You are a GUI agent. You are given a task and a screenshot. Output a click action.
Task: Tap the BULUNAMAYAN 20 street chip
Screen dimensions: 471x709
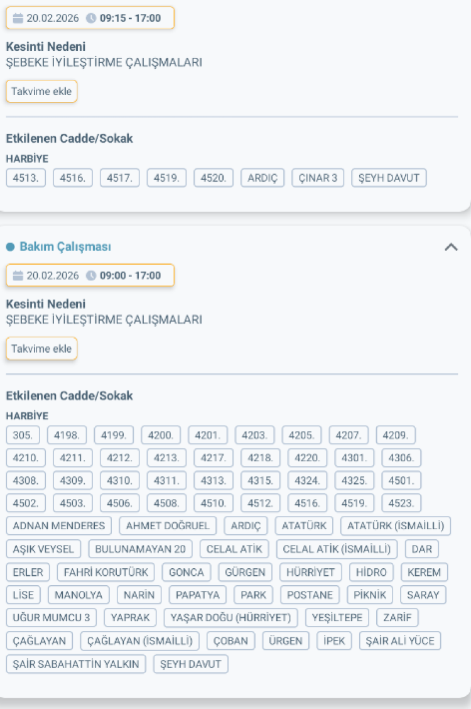[x=140, y=549]
